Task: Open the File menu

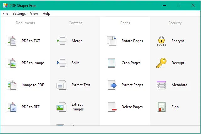Action: 5,14
